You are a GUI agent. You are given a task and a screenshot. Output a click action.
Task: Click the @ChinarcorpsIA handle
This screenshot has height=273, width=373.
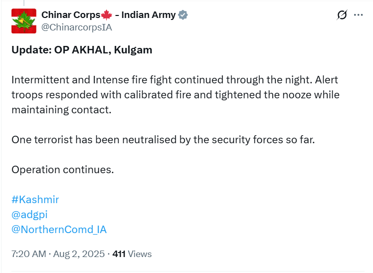pos(77,27)
